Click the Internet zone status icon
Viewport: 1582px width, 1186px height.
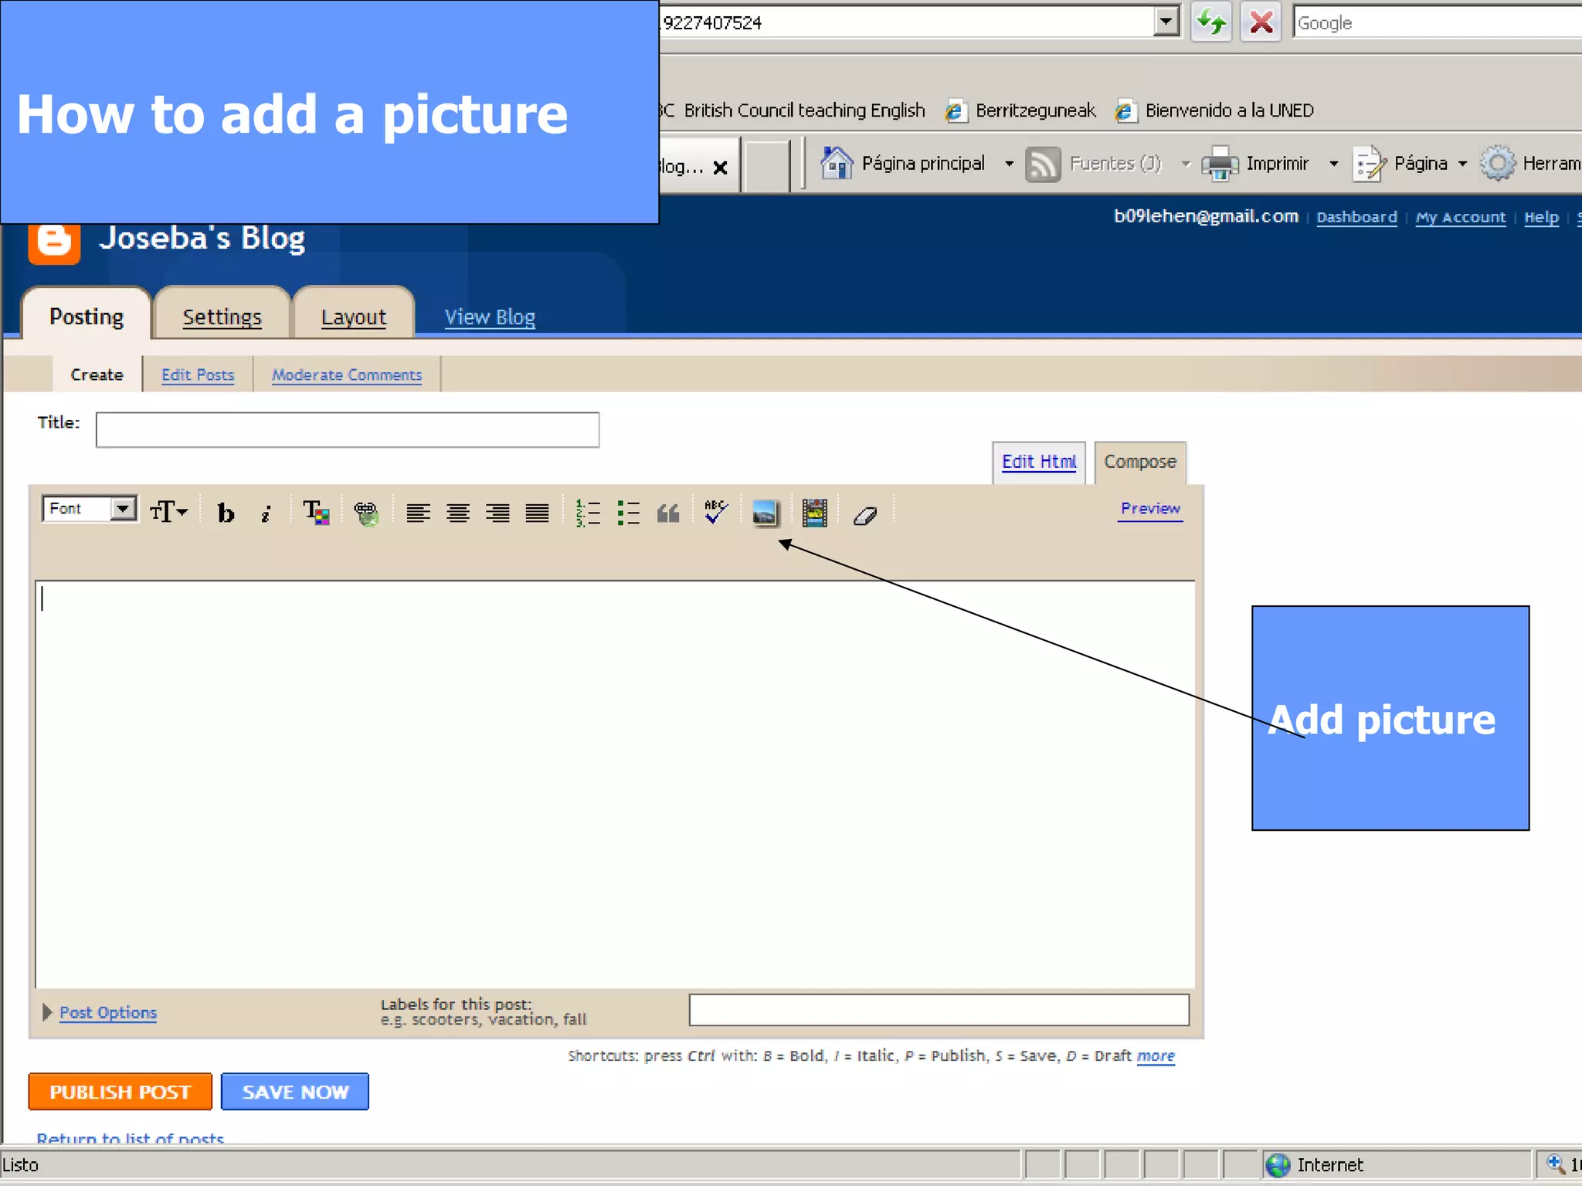(x=1278, y=1164)
